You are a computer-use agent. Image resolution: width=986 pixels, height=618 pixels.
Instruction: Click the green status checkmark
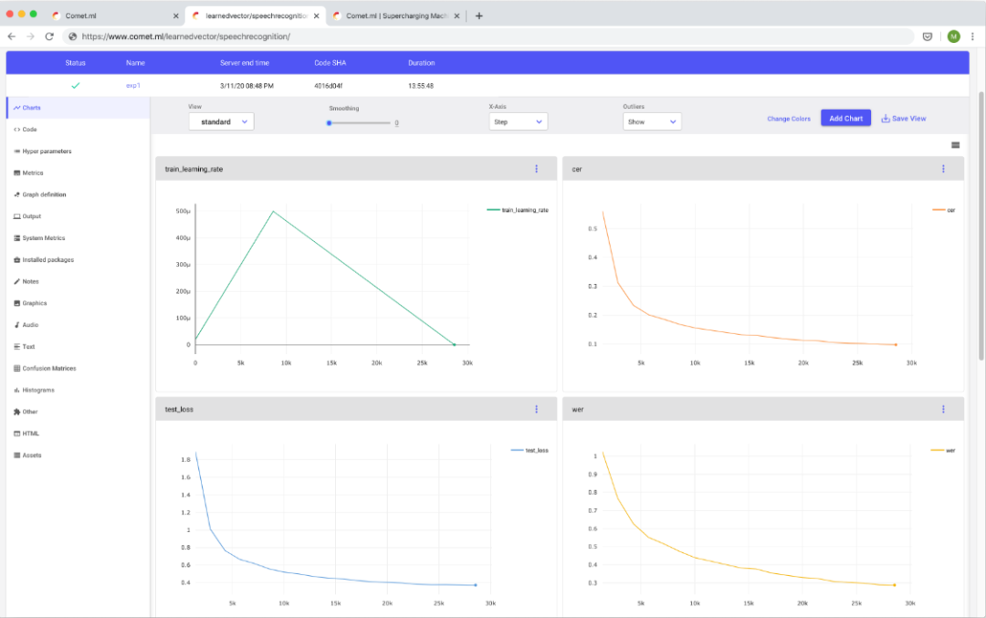pos(76,86)
